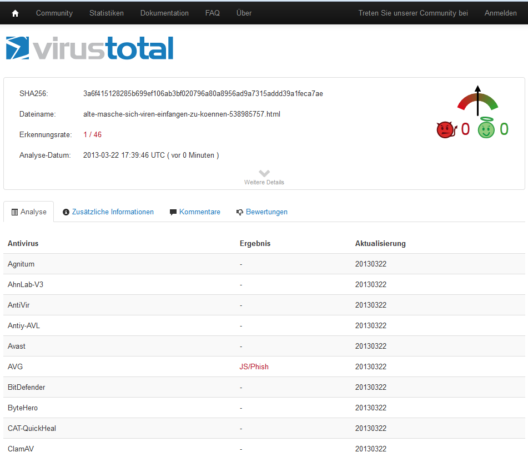Click the JS/Phish result for AVG
Viewport: 528px width, 457px height.
254,366
